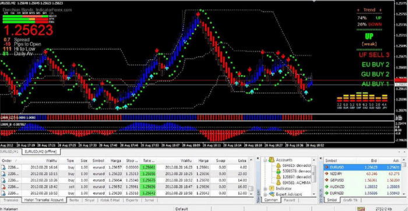This screenshot has height=211, width=408.
Task: Click the "sell" type cell
Action: tap(71, 187)
